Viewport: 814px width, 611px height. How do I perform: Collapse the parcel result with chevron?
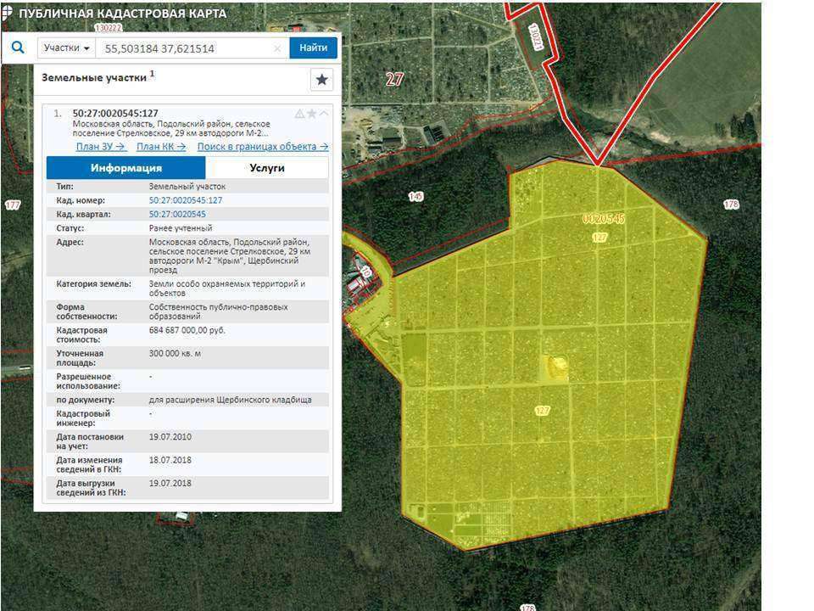point(324,114)
